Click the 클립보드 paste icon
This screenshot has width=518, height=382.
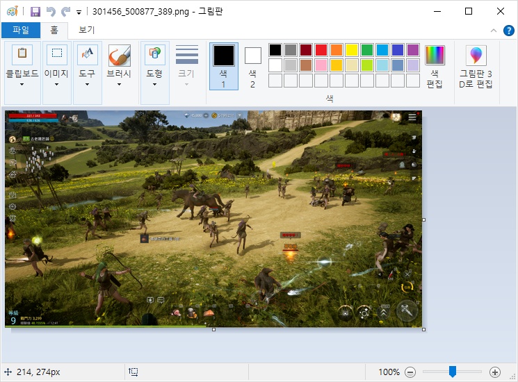click(x=22, y=54)
